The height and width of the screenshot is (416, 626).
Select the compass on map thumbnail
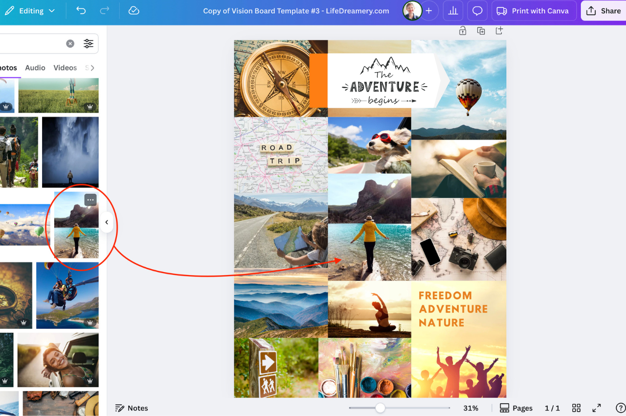(x=16, y=295)
